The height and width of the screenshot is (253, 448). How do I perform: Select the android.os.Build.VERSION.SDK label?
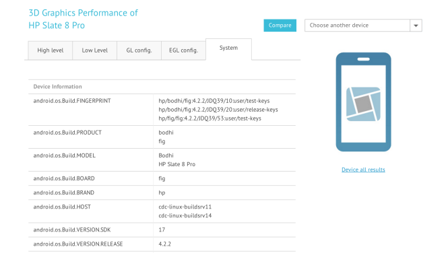(x=71, y=230)
